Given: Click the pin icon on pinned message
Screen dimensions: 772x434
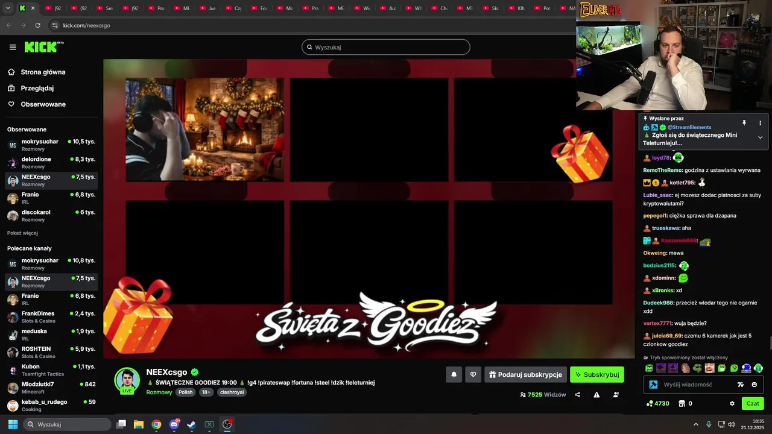Looking at the screenshot, I should pos(744,123).
